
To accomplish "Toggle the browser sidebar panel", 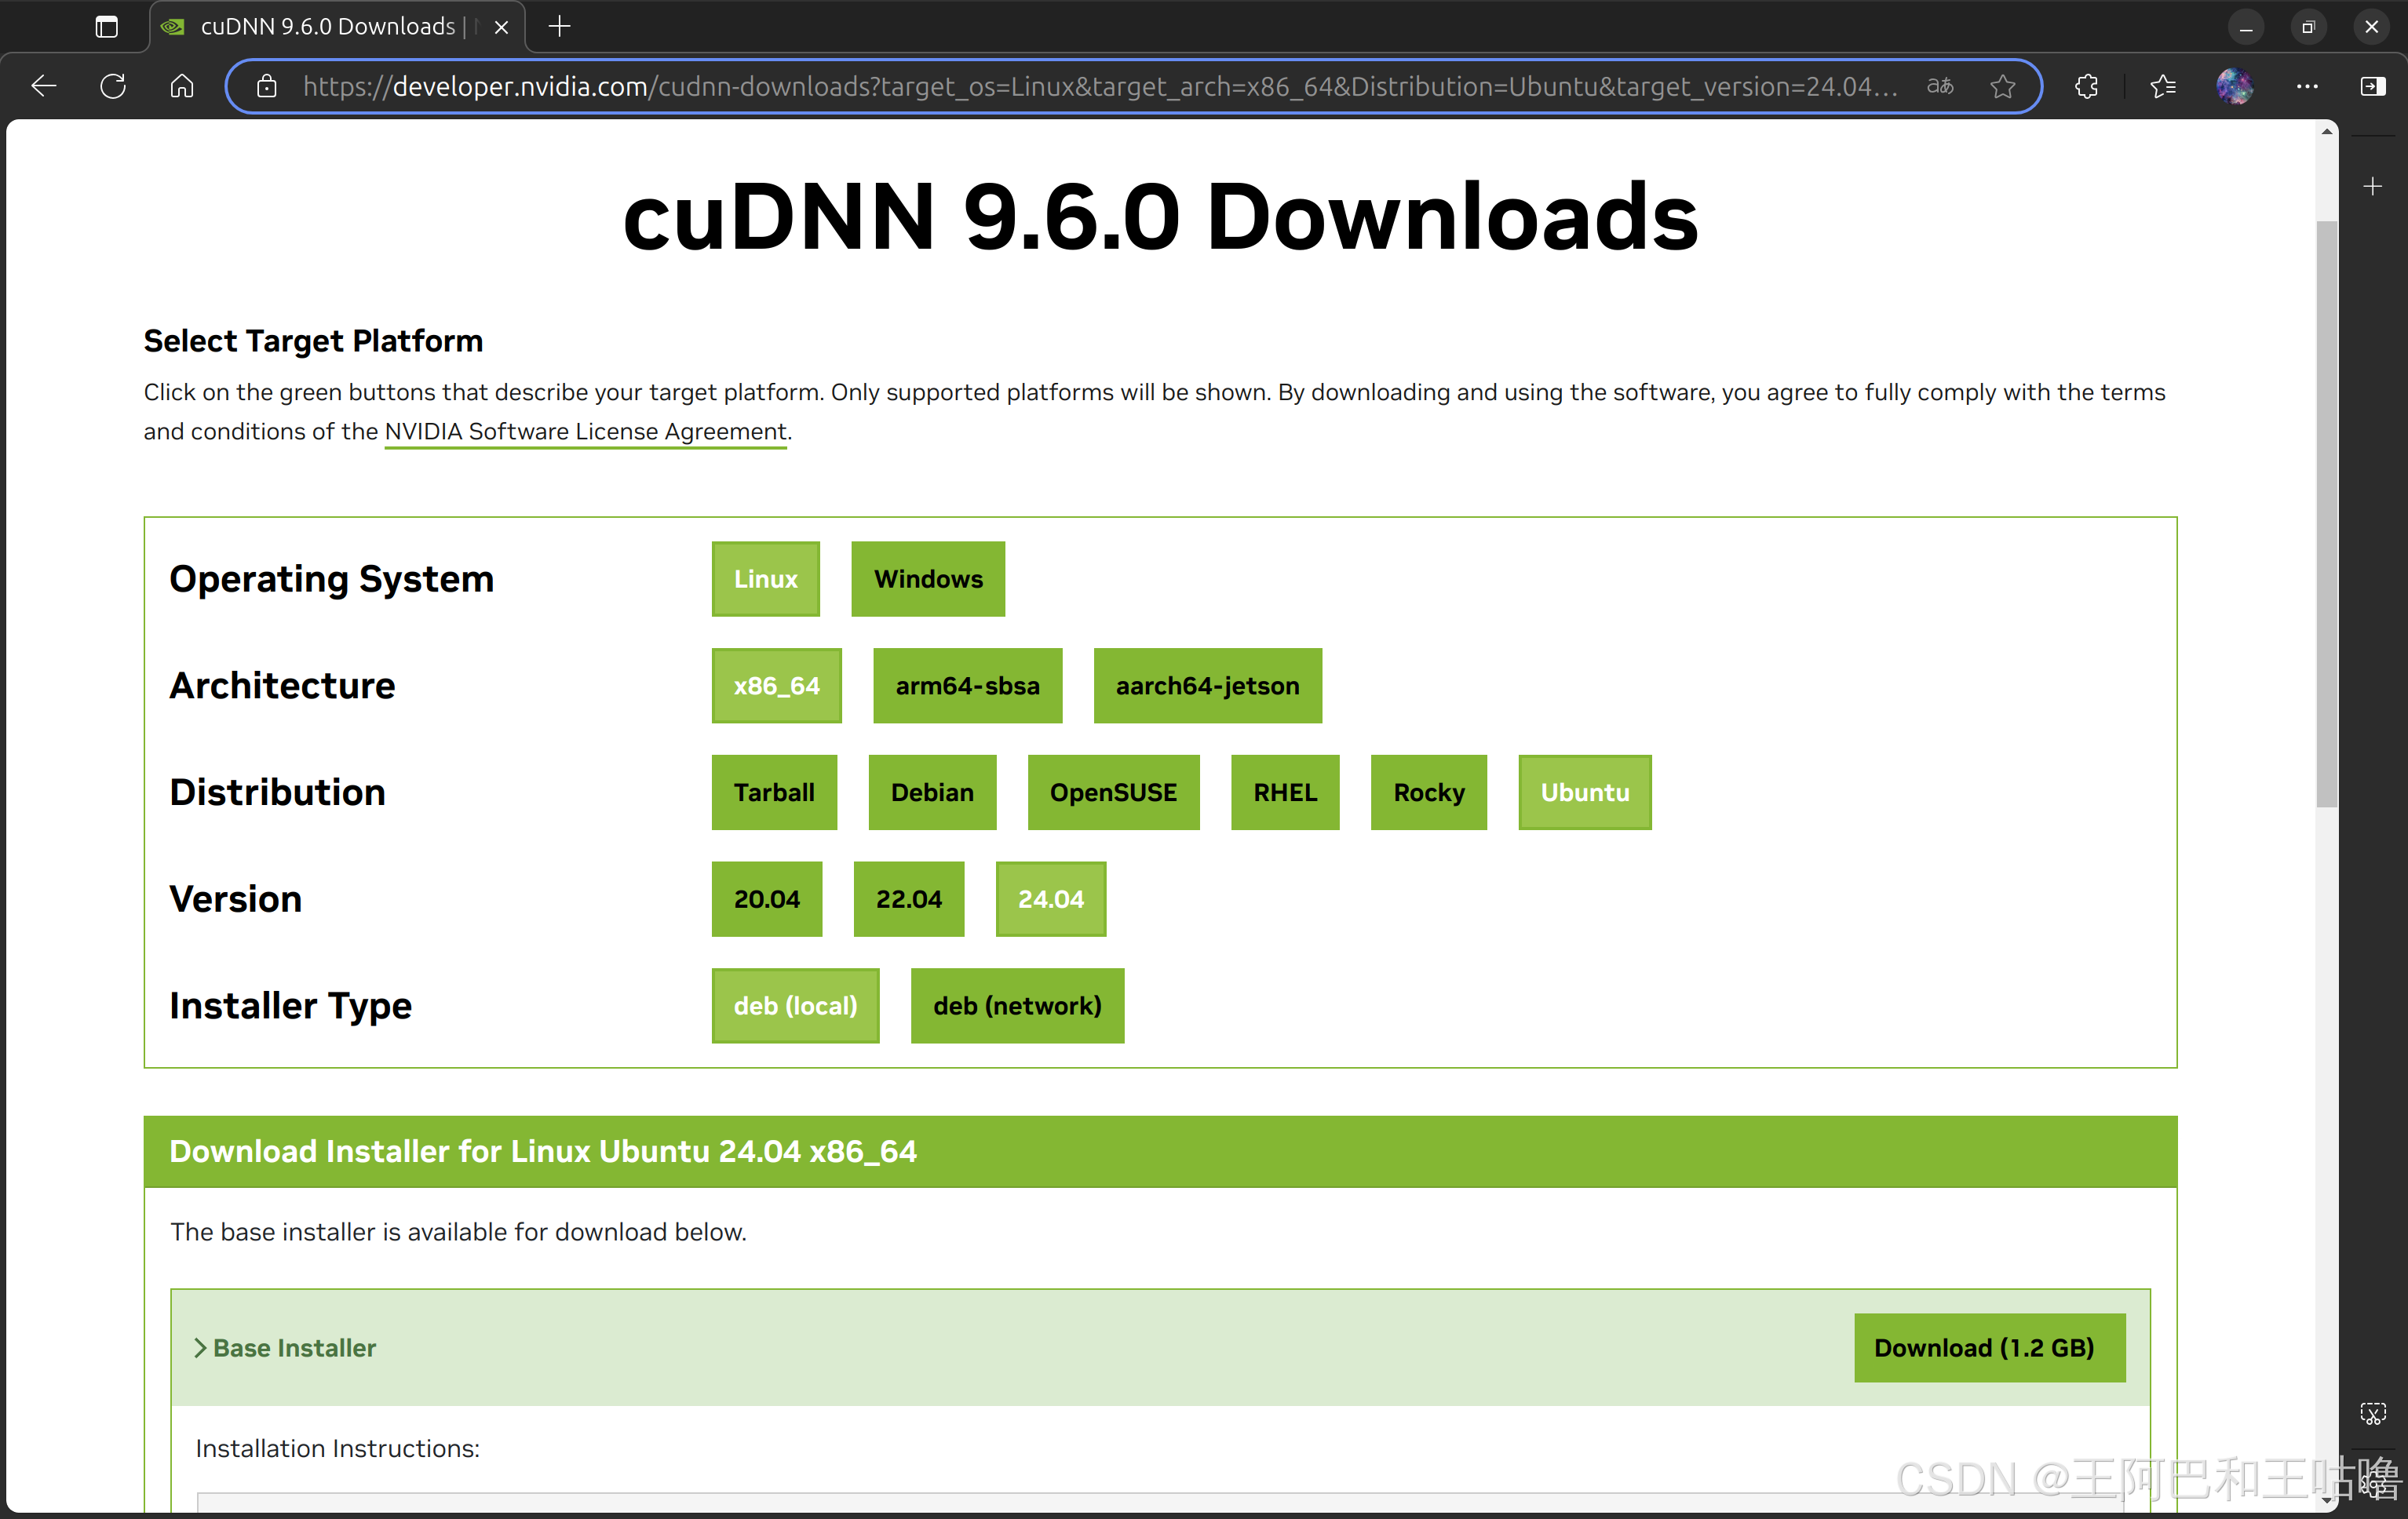I will click(x=2373, y=87).
